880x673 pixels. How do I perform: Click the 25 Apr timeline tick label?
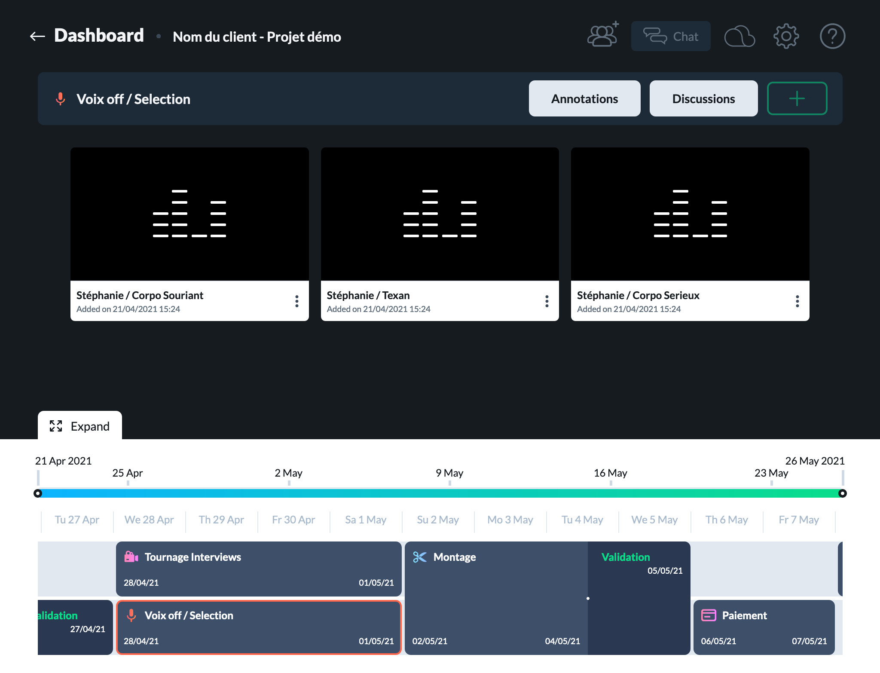128,473
